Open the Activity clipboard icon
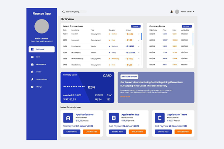Image resolution: width=224 pixels, height=149 pixels. (x=32, y=72)
